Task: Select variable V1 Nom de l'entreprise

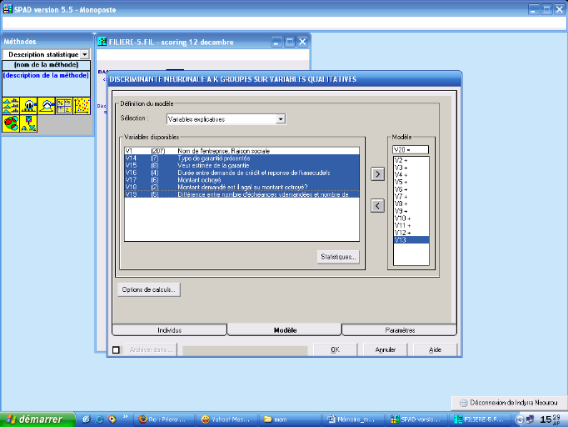Action: coord(242,150)
